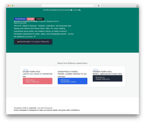Click 'Launch your course or membership fast' text
Screen dimensions: 145x123
[x=38, y=75]
